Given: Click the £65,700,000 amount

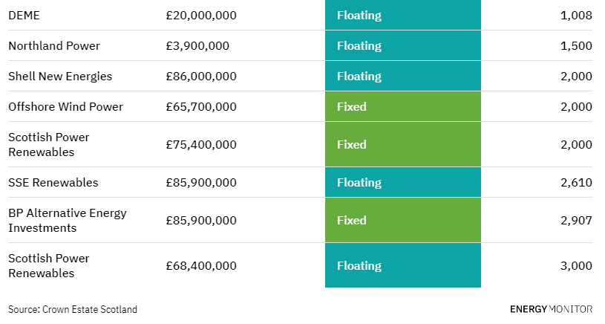Looking at the screenshot, I should click(x=201, y=107).
